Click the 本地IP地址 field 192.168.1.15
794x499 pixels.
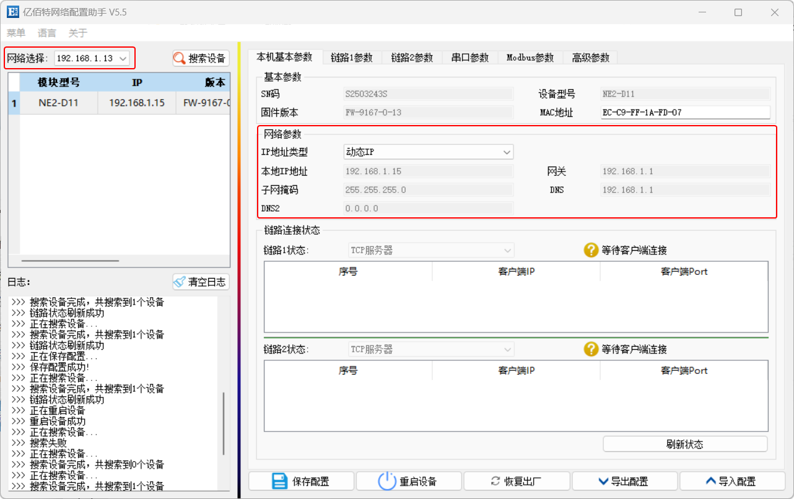click(429, 171)
